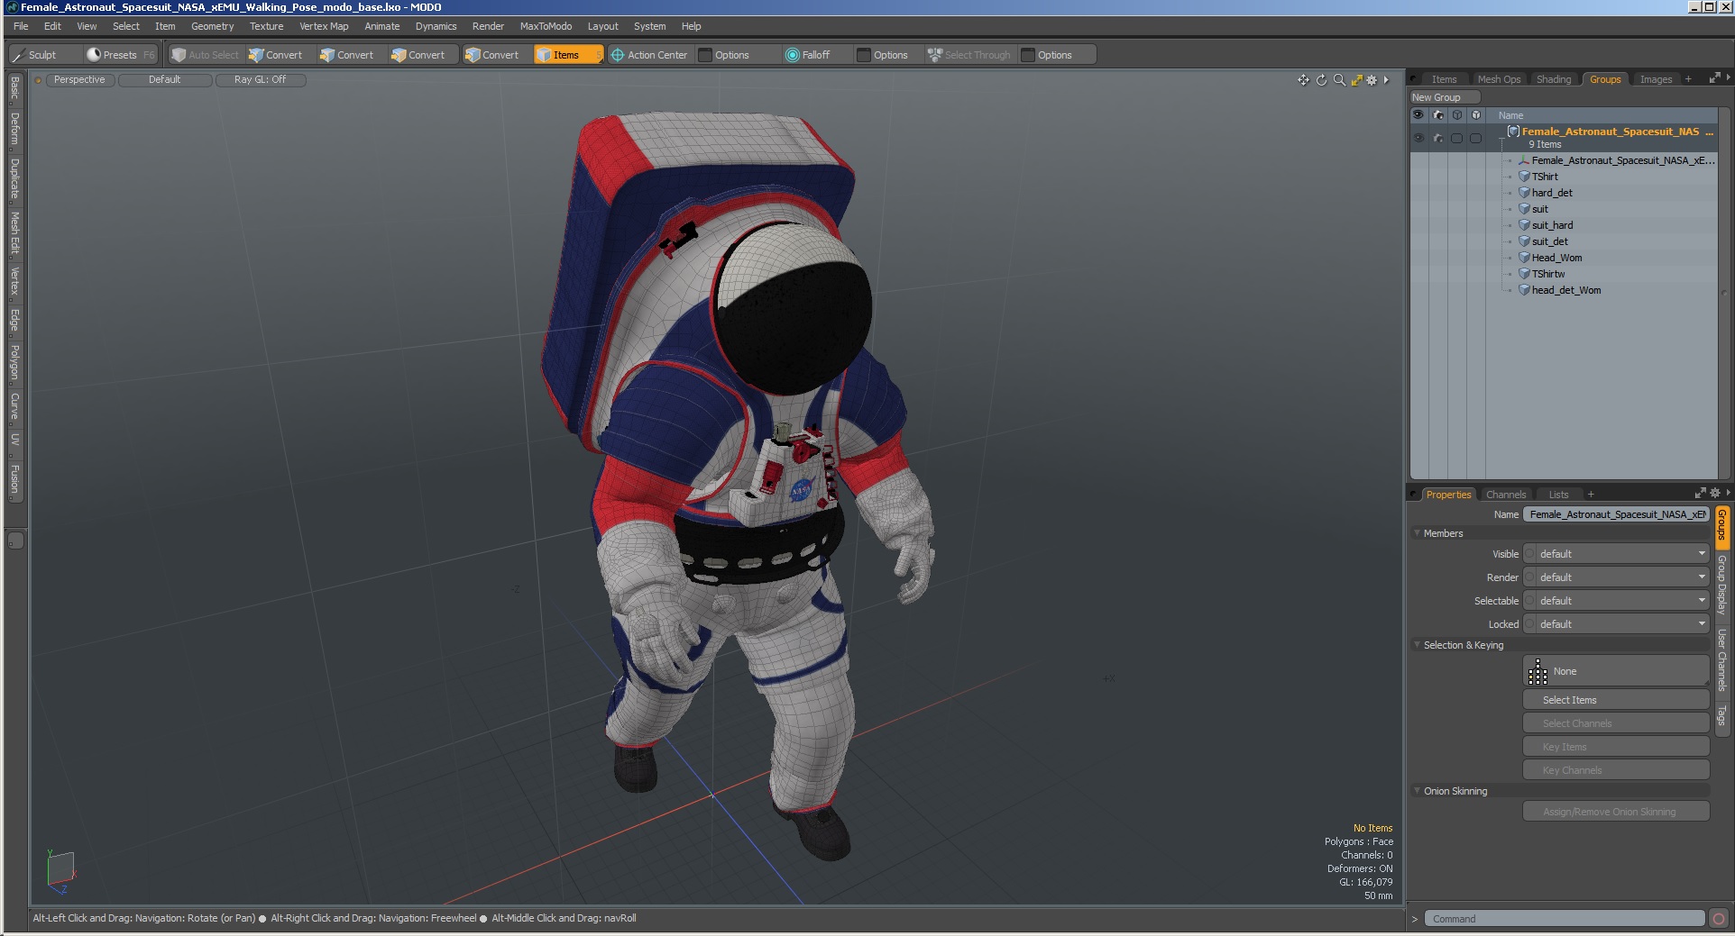Toggle selectable box of Female_Astronaut group
The height and width of the screenshot is (936, 1735).
coord(1457,139)
